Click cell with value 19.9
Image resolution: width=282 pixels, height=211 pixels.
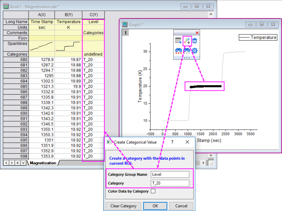click(68, 87)
